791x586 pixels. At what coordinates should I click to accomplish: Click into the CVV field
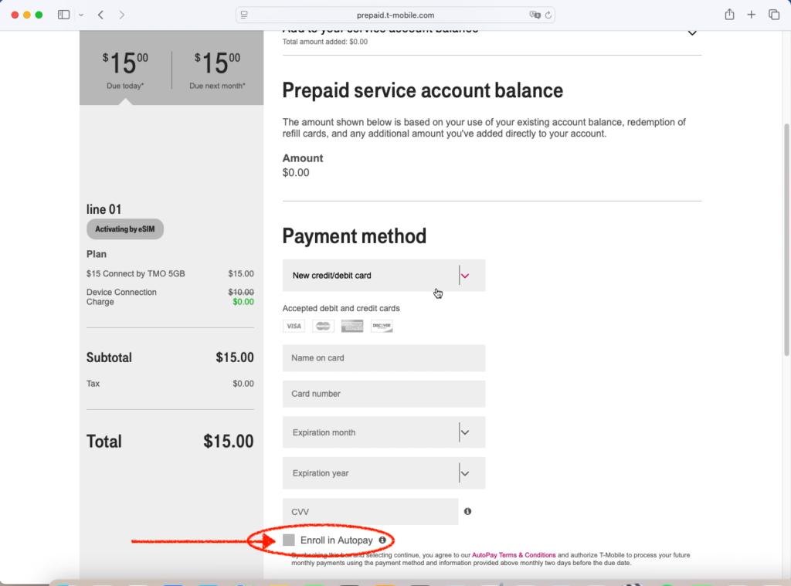[370, 512]
